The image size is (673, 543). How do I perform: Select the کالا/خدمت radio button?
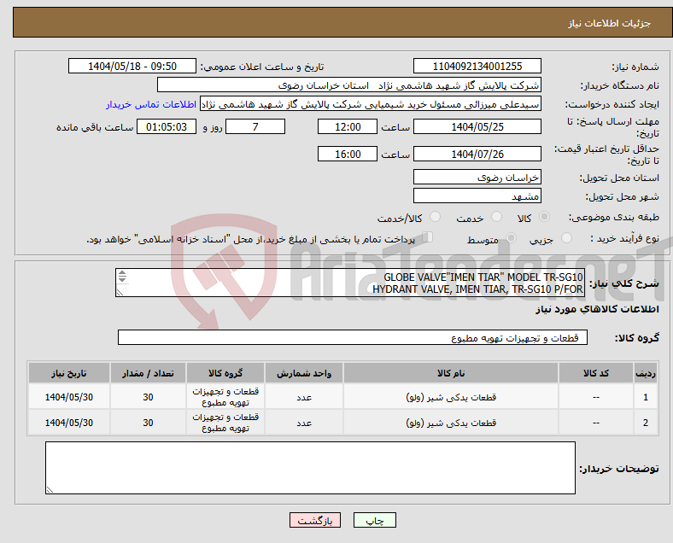click(436, 217)
